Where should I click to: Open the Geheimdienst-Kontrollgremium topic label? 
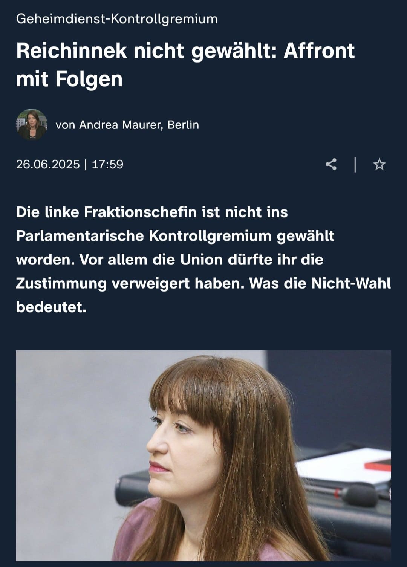tap(117, 18)
